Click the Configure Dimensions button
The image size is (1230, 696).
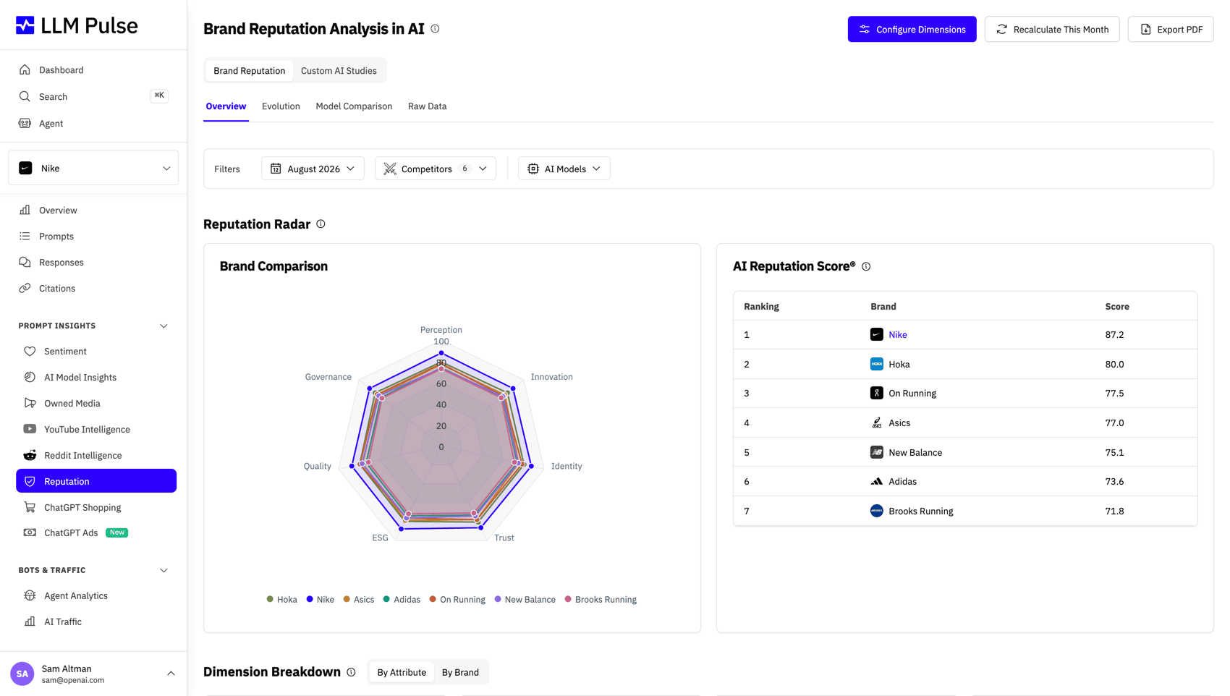[x=912, y=30]
